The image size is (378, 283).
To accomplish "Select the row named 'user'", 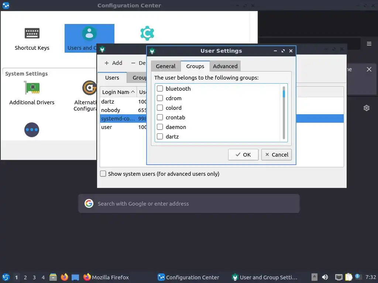I will coord(123,127).
